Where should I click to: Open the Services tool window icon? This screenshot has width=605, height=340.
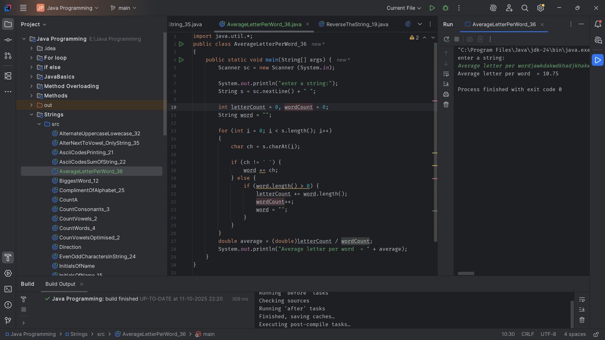point(8,273)
